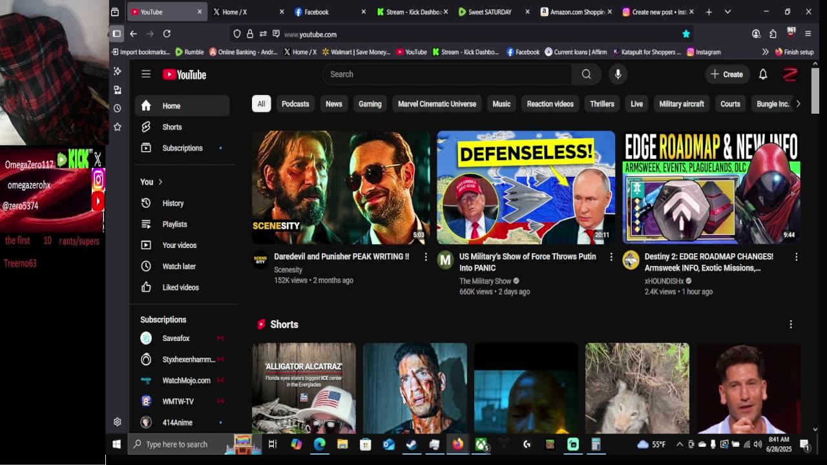Open Steam from the taskbar
Screen dimensions: 827x465
411,444
